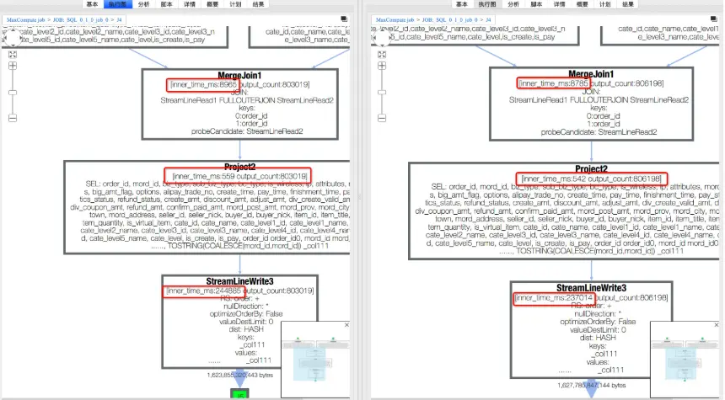Click pan navigation control in right panel
The width and height of the screenshot is (725, 400).
382,37
